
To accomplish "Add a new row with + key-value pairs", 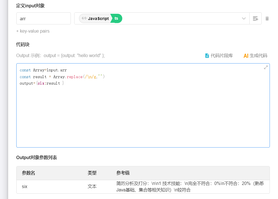I will tap(33, 31).
